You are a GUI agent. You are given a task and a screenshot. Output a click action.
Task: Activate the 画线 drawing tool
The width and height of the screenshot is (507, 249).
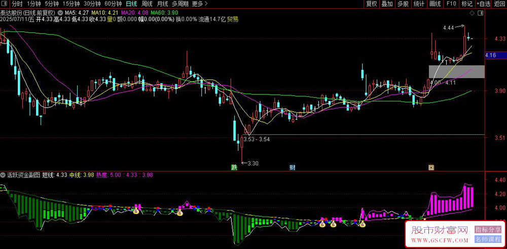[435, 4]
